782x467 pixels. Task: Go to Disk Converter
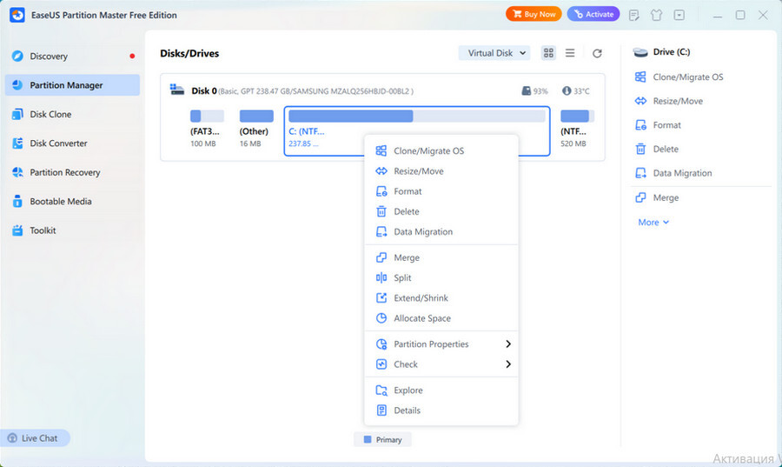point(72,143)
